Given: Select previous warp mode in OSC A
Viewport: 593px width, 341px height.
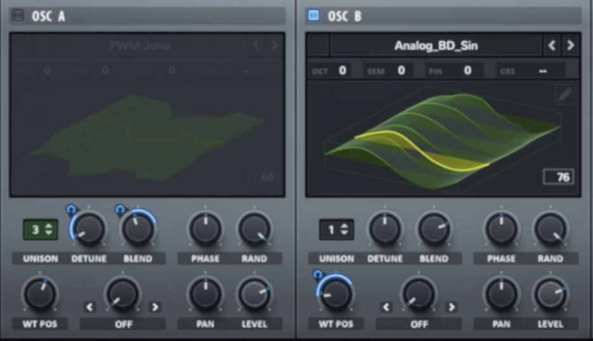Looking at the screenshot, I should (89, 307).
